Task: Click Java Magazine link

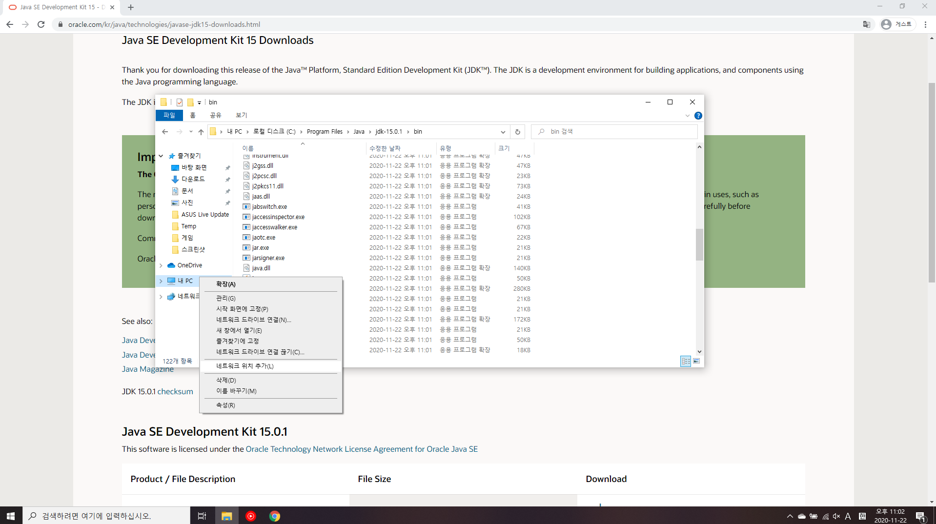Action: [x=147, y=369]
